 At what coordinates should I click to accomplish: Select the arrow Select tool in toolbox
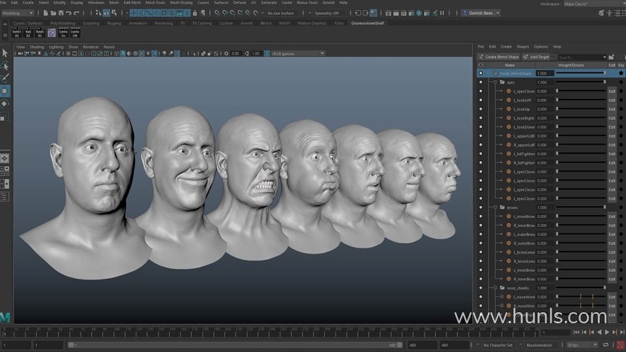click(x=5, y=53)
